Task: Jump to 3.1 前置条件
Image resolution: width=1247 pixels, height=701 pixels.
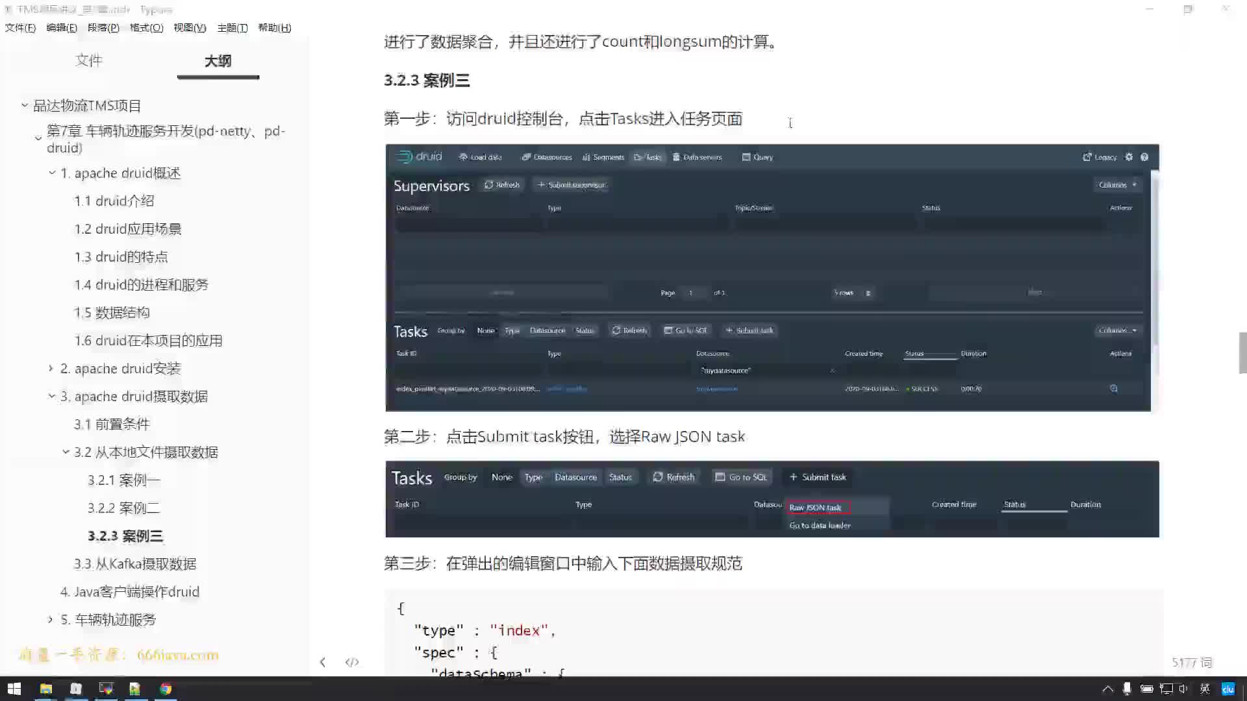Action: click(112, 424)
